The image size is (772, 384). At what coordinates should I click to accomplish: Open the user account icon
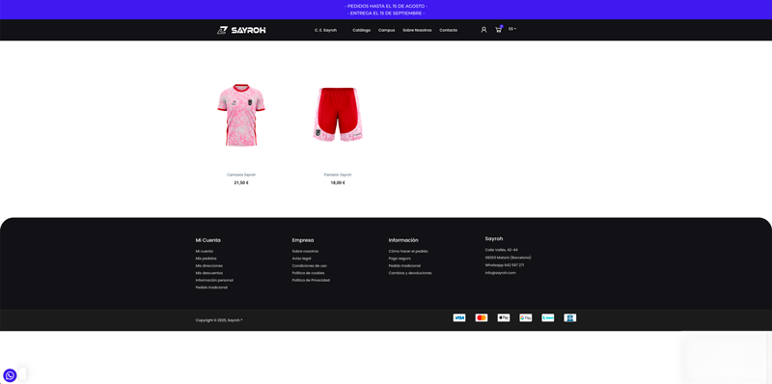(483, 30)
